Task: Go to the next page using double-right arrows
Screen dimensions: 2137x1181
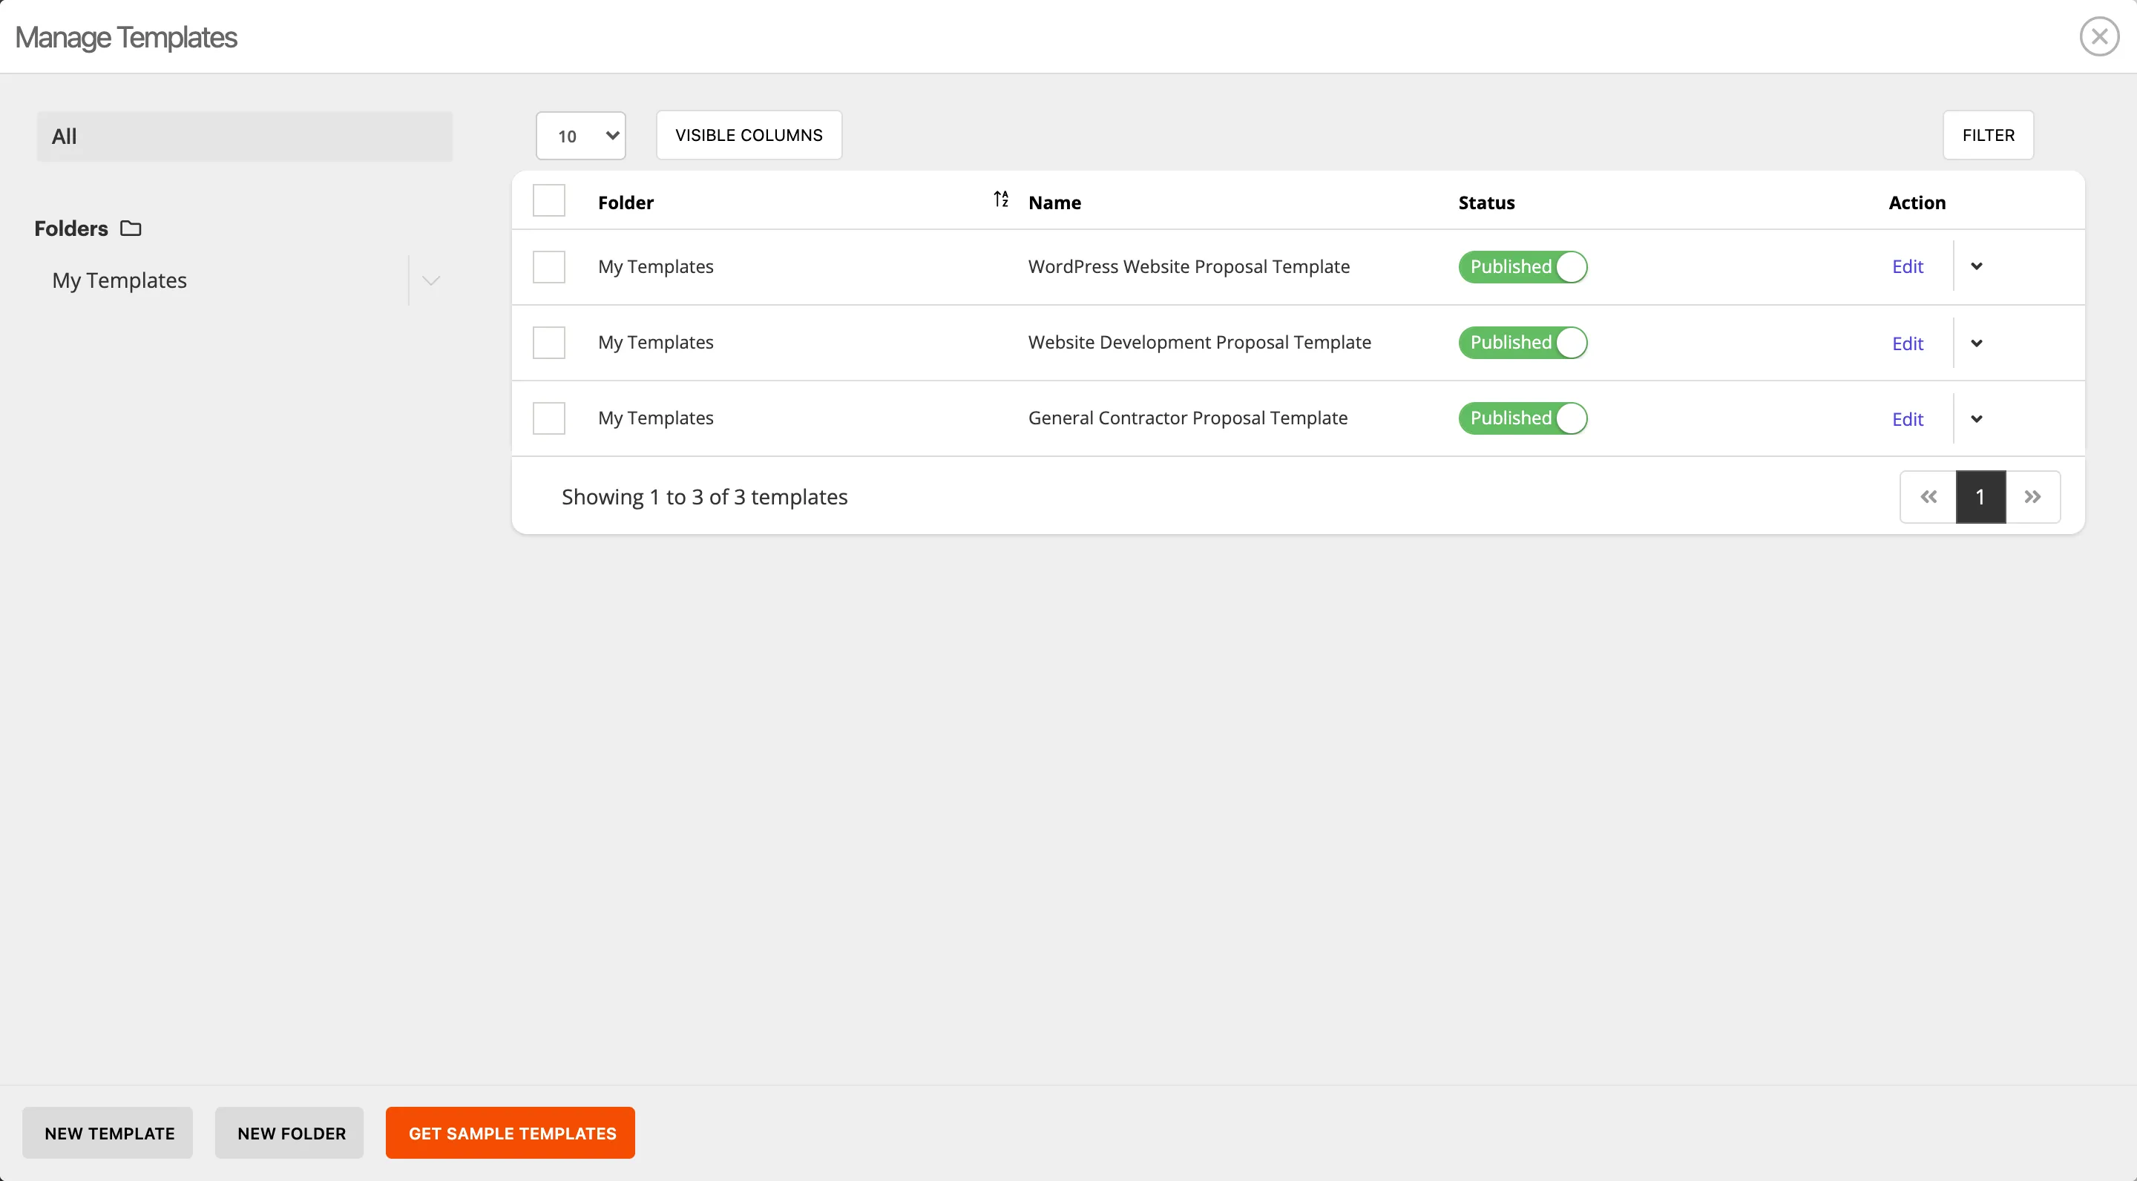Action: pos(2032,497)
